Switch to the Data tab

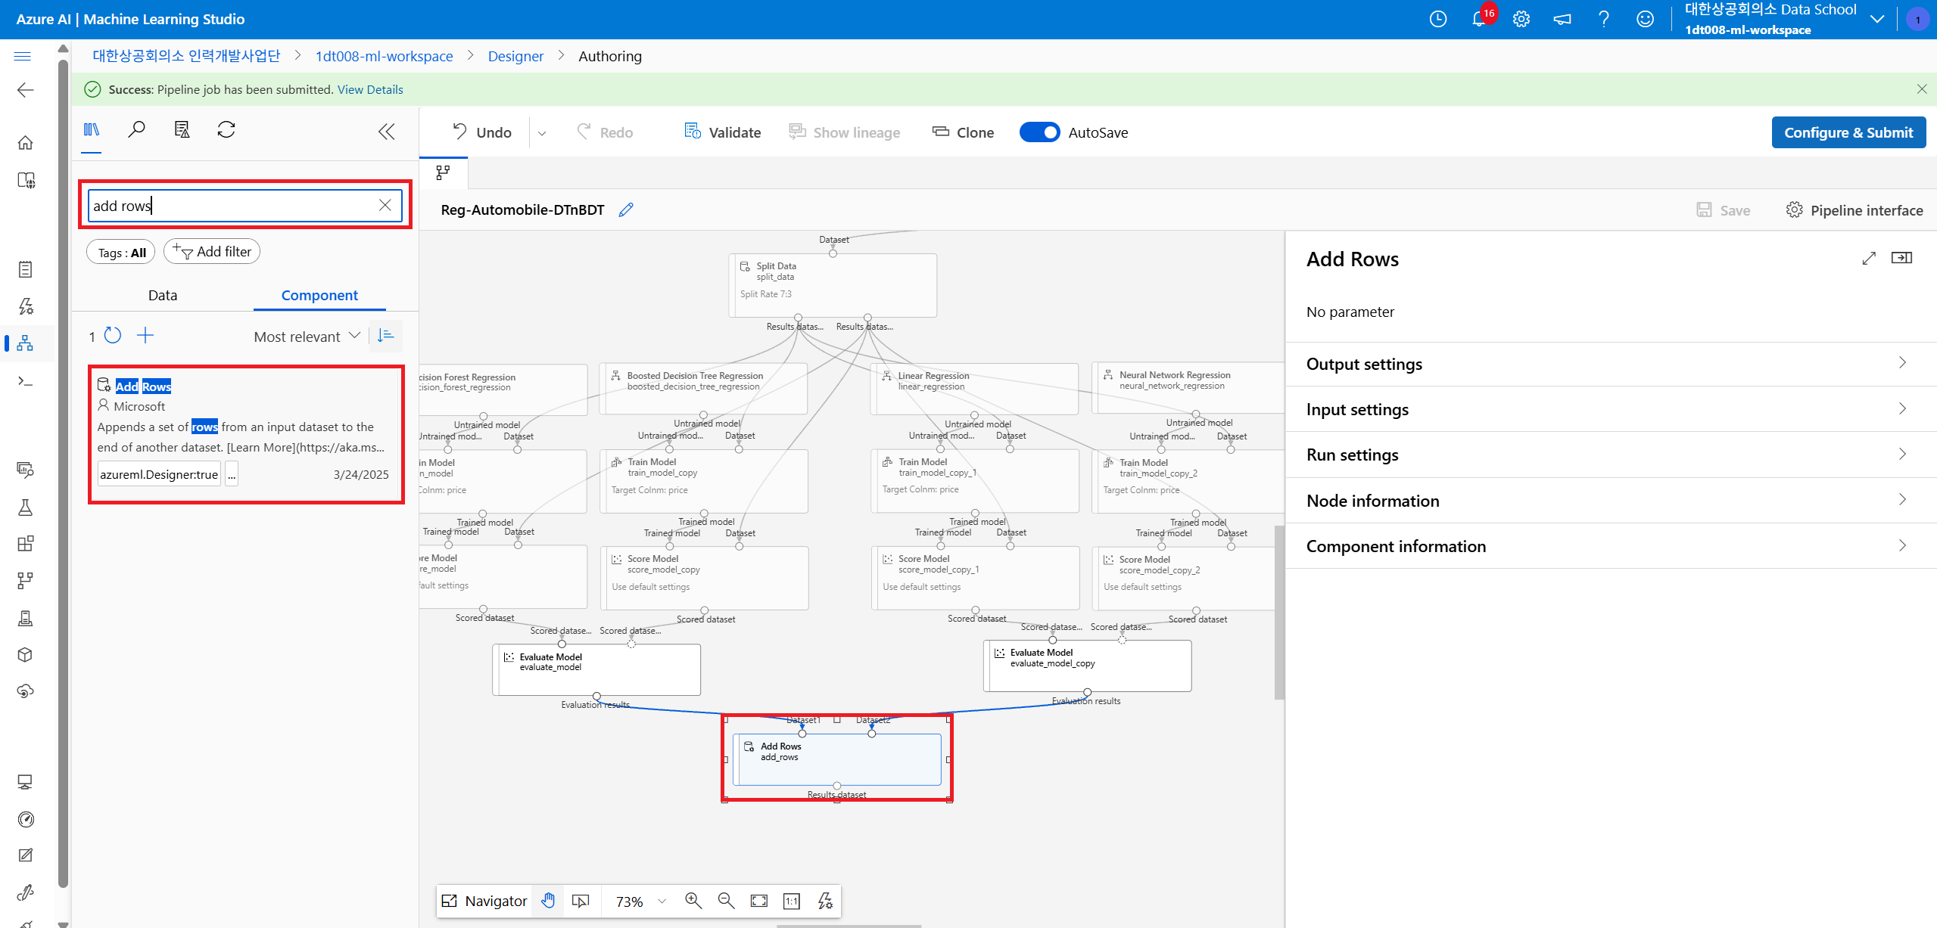pos(163,295)
